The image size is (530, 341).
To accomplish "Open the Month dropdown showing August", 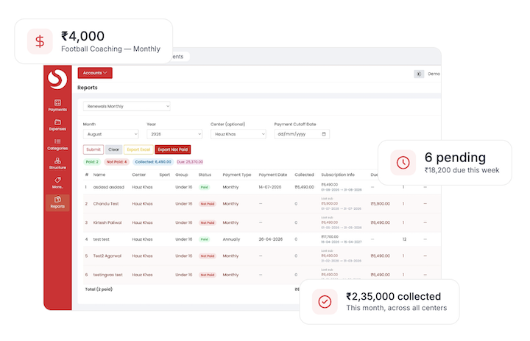I will coord(111,134).
